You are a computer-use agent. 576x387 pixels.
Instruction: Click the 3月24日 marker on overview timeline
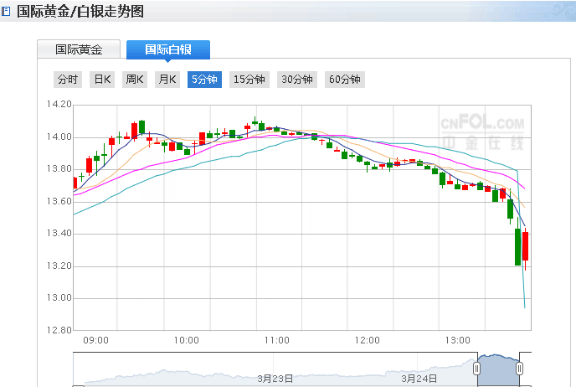(x=419, y=379)
